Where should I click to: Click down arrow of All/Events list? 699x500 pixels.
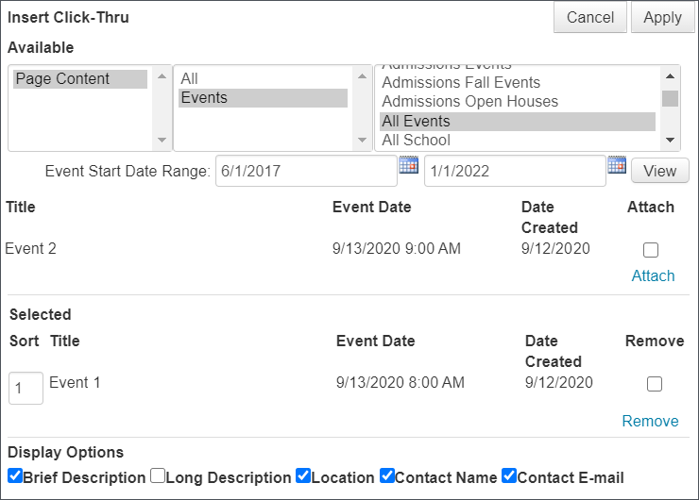pos(362,140)
